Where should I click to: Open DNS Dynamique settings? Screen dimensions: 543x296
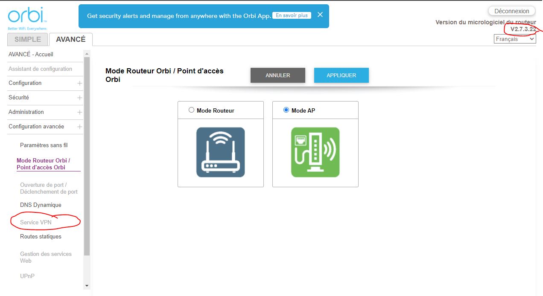coord(41,205)
